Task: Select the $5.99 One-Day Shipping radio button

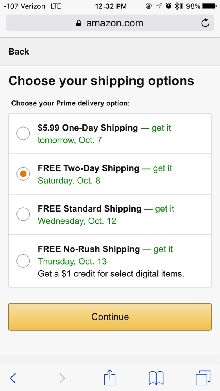Action: [x=23, y=134]
